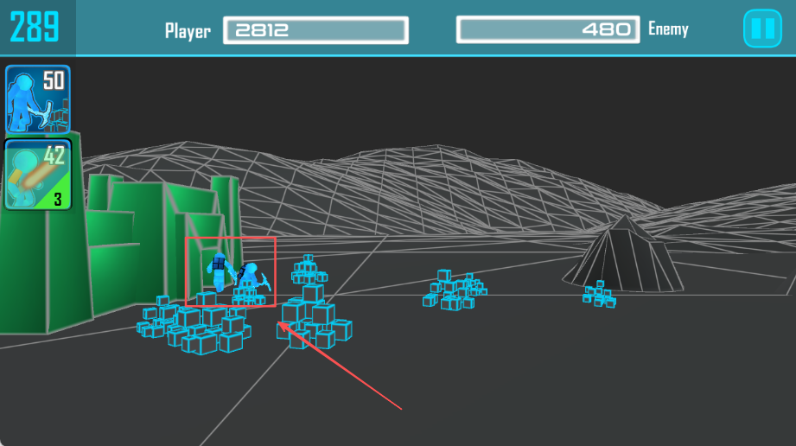Viewport: 796px width, 446px height.
Task: Spawn a miner unit costing 50
Action: pos(38,99)
